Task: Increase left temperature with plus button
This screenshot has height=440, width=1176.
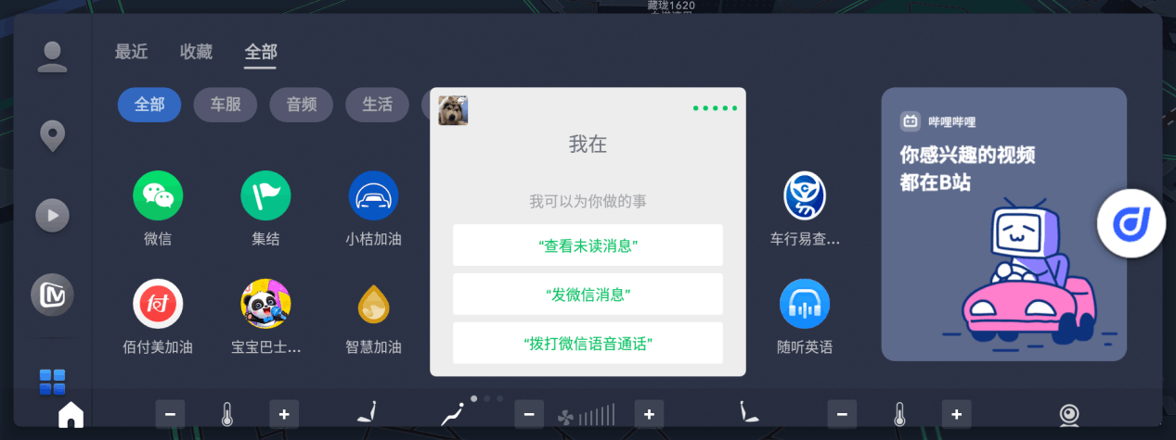Action: coord(284,414)
